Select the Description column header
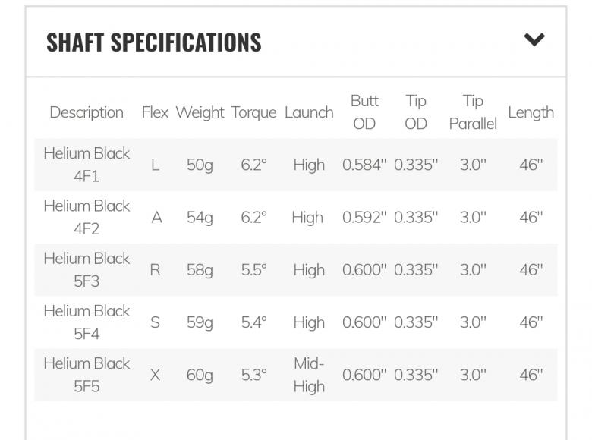The width and height of the screenshot is (592, 440). (87, 112)
